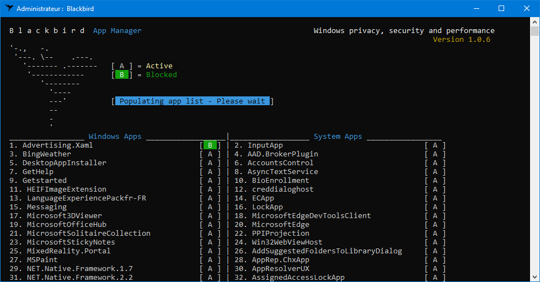Select the '4. AAD.BrokerPlugin' entry

(276, 154)
